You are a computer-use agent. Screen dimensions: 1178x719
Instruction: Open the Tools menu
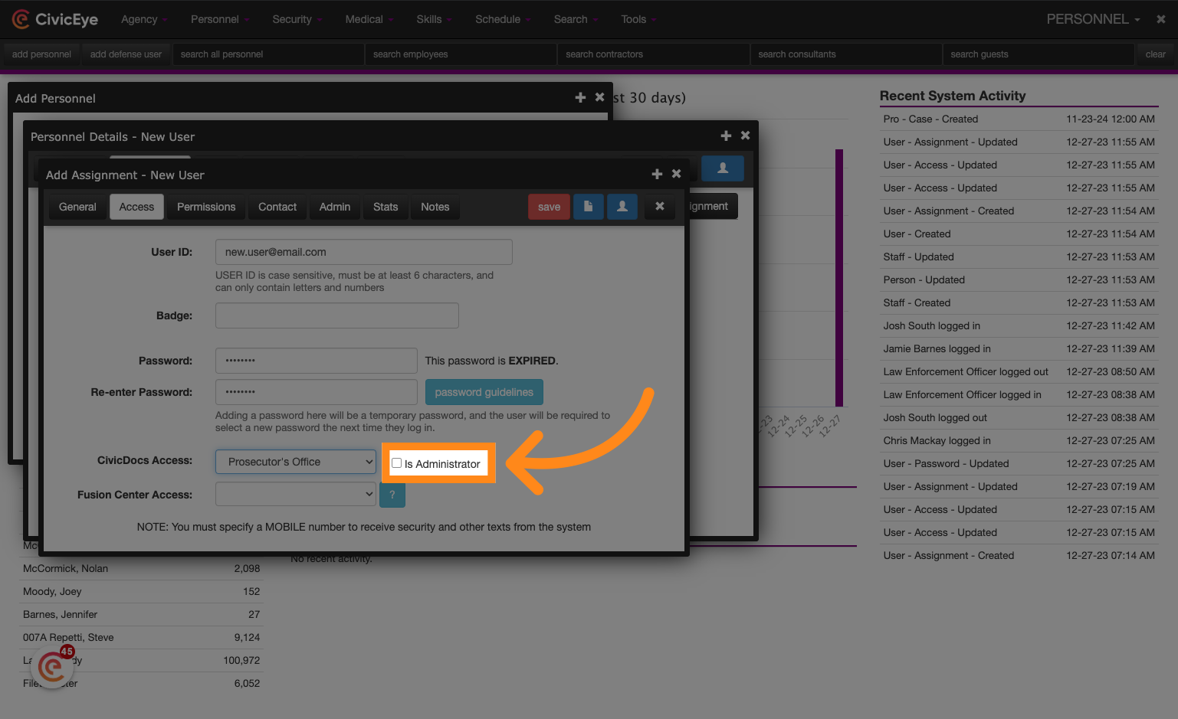pyautogui.click(x=638, y=19)
